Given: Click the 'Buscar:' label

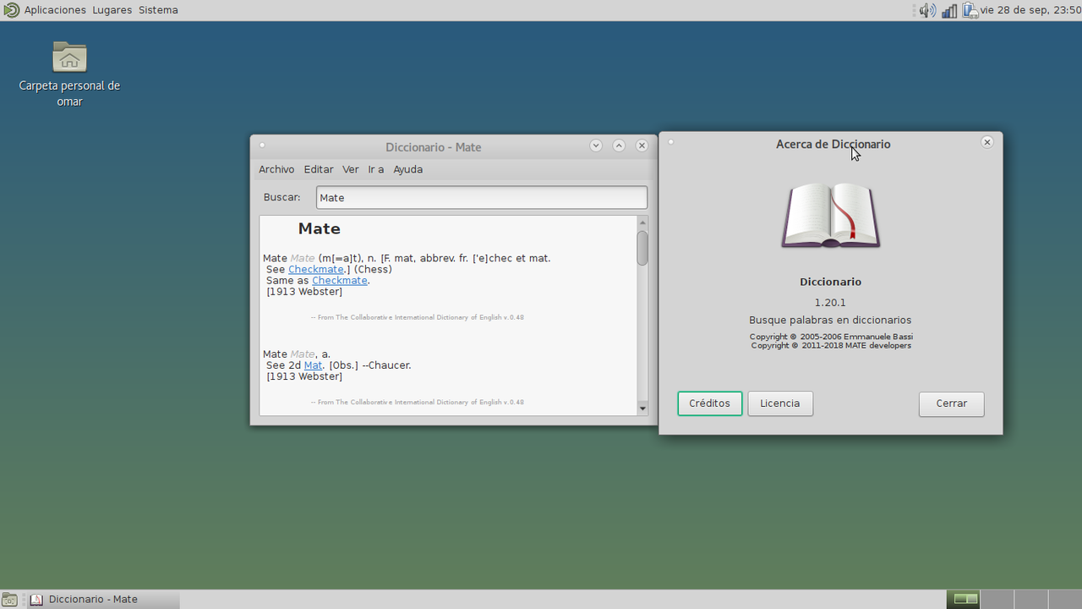Looking at the screenshot, I should coord(281,197).
